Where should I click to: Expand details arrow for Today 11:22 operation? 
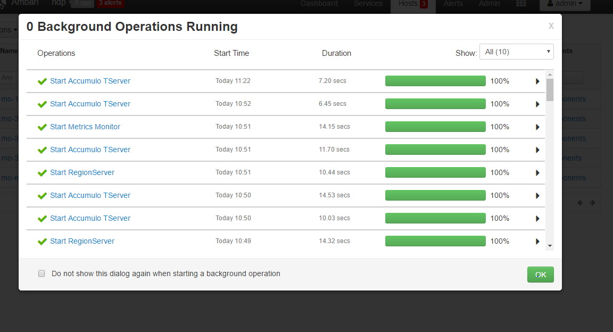[x=537, y=81]
